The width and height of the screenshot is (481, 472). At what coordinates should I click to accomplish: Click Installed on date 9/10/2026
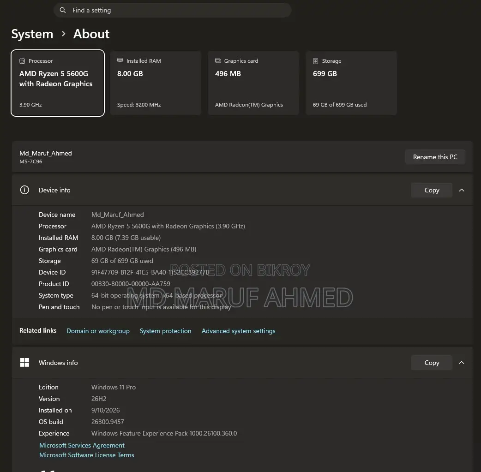[x=106, y=410]
